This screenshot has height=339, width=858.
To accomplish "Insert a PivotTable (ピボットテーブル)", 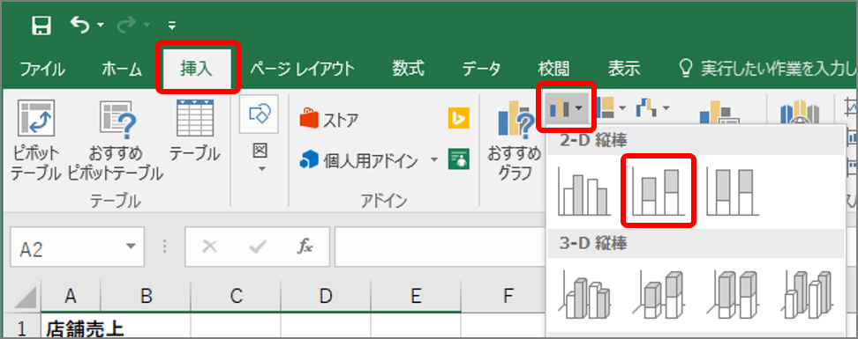I will pyautogui.click(x=35, y=140).
